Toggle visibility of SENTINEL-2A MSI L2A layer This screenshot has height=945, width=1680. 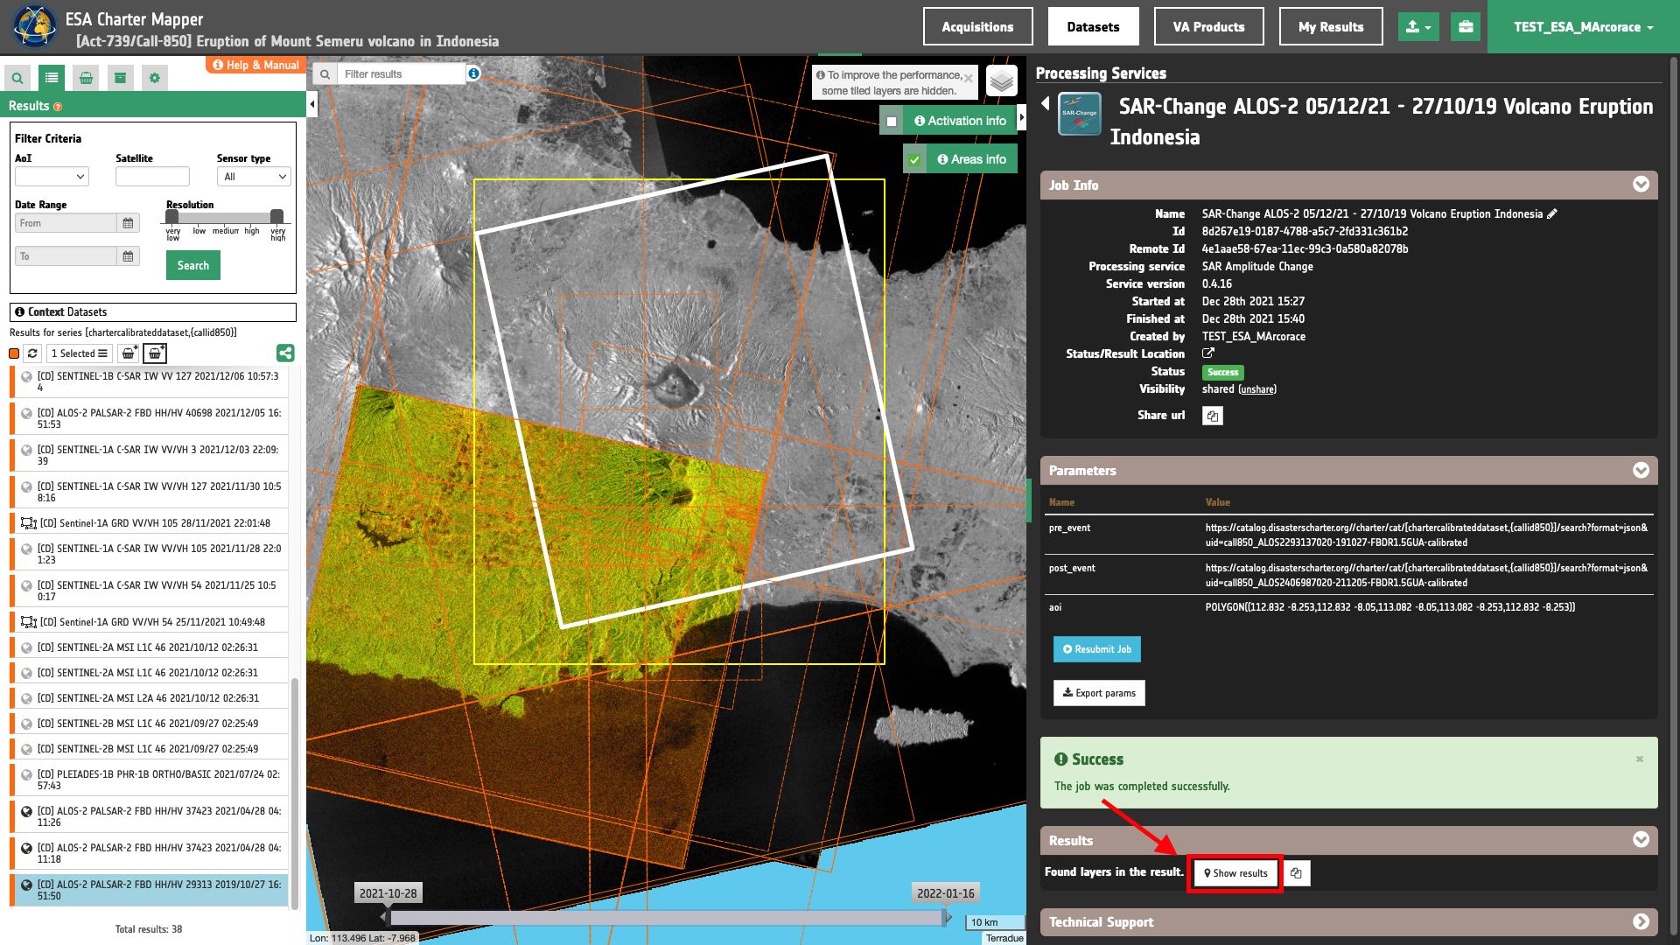click(27, 698)
